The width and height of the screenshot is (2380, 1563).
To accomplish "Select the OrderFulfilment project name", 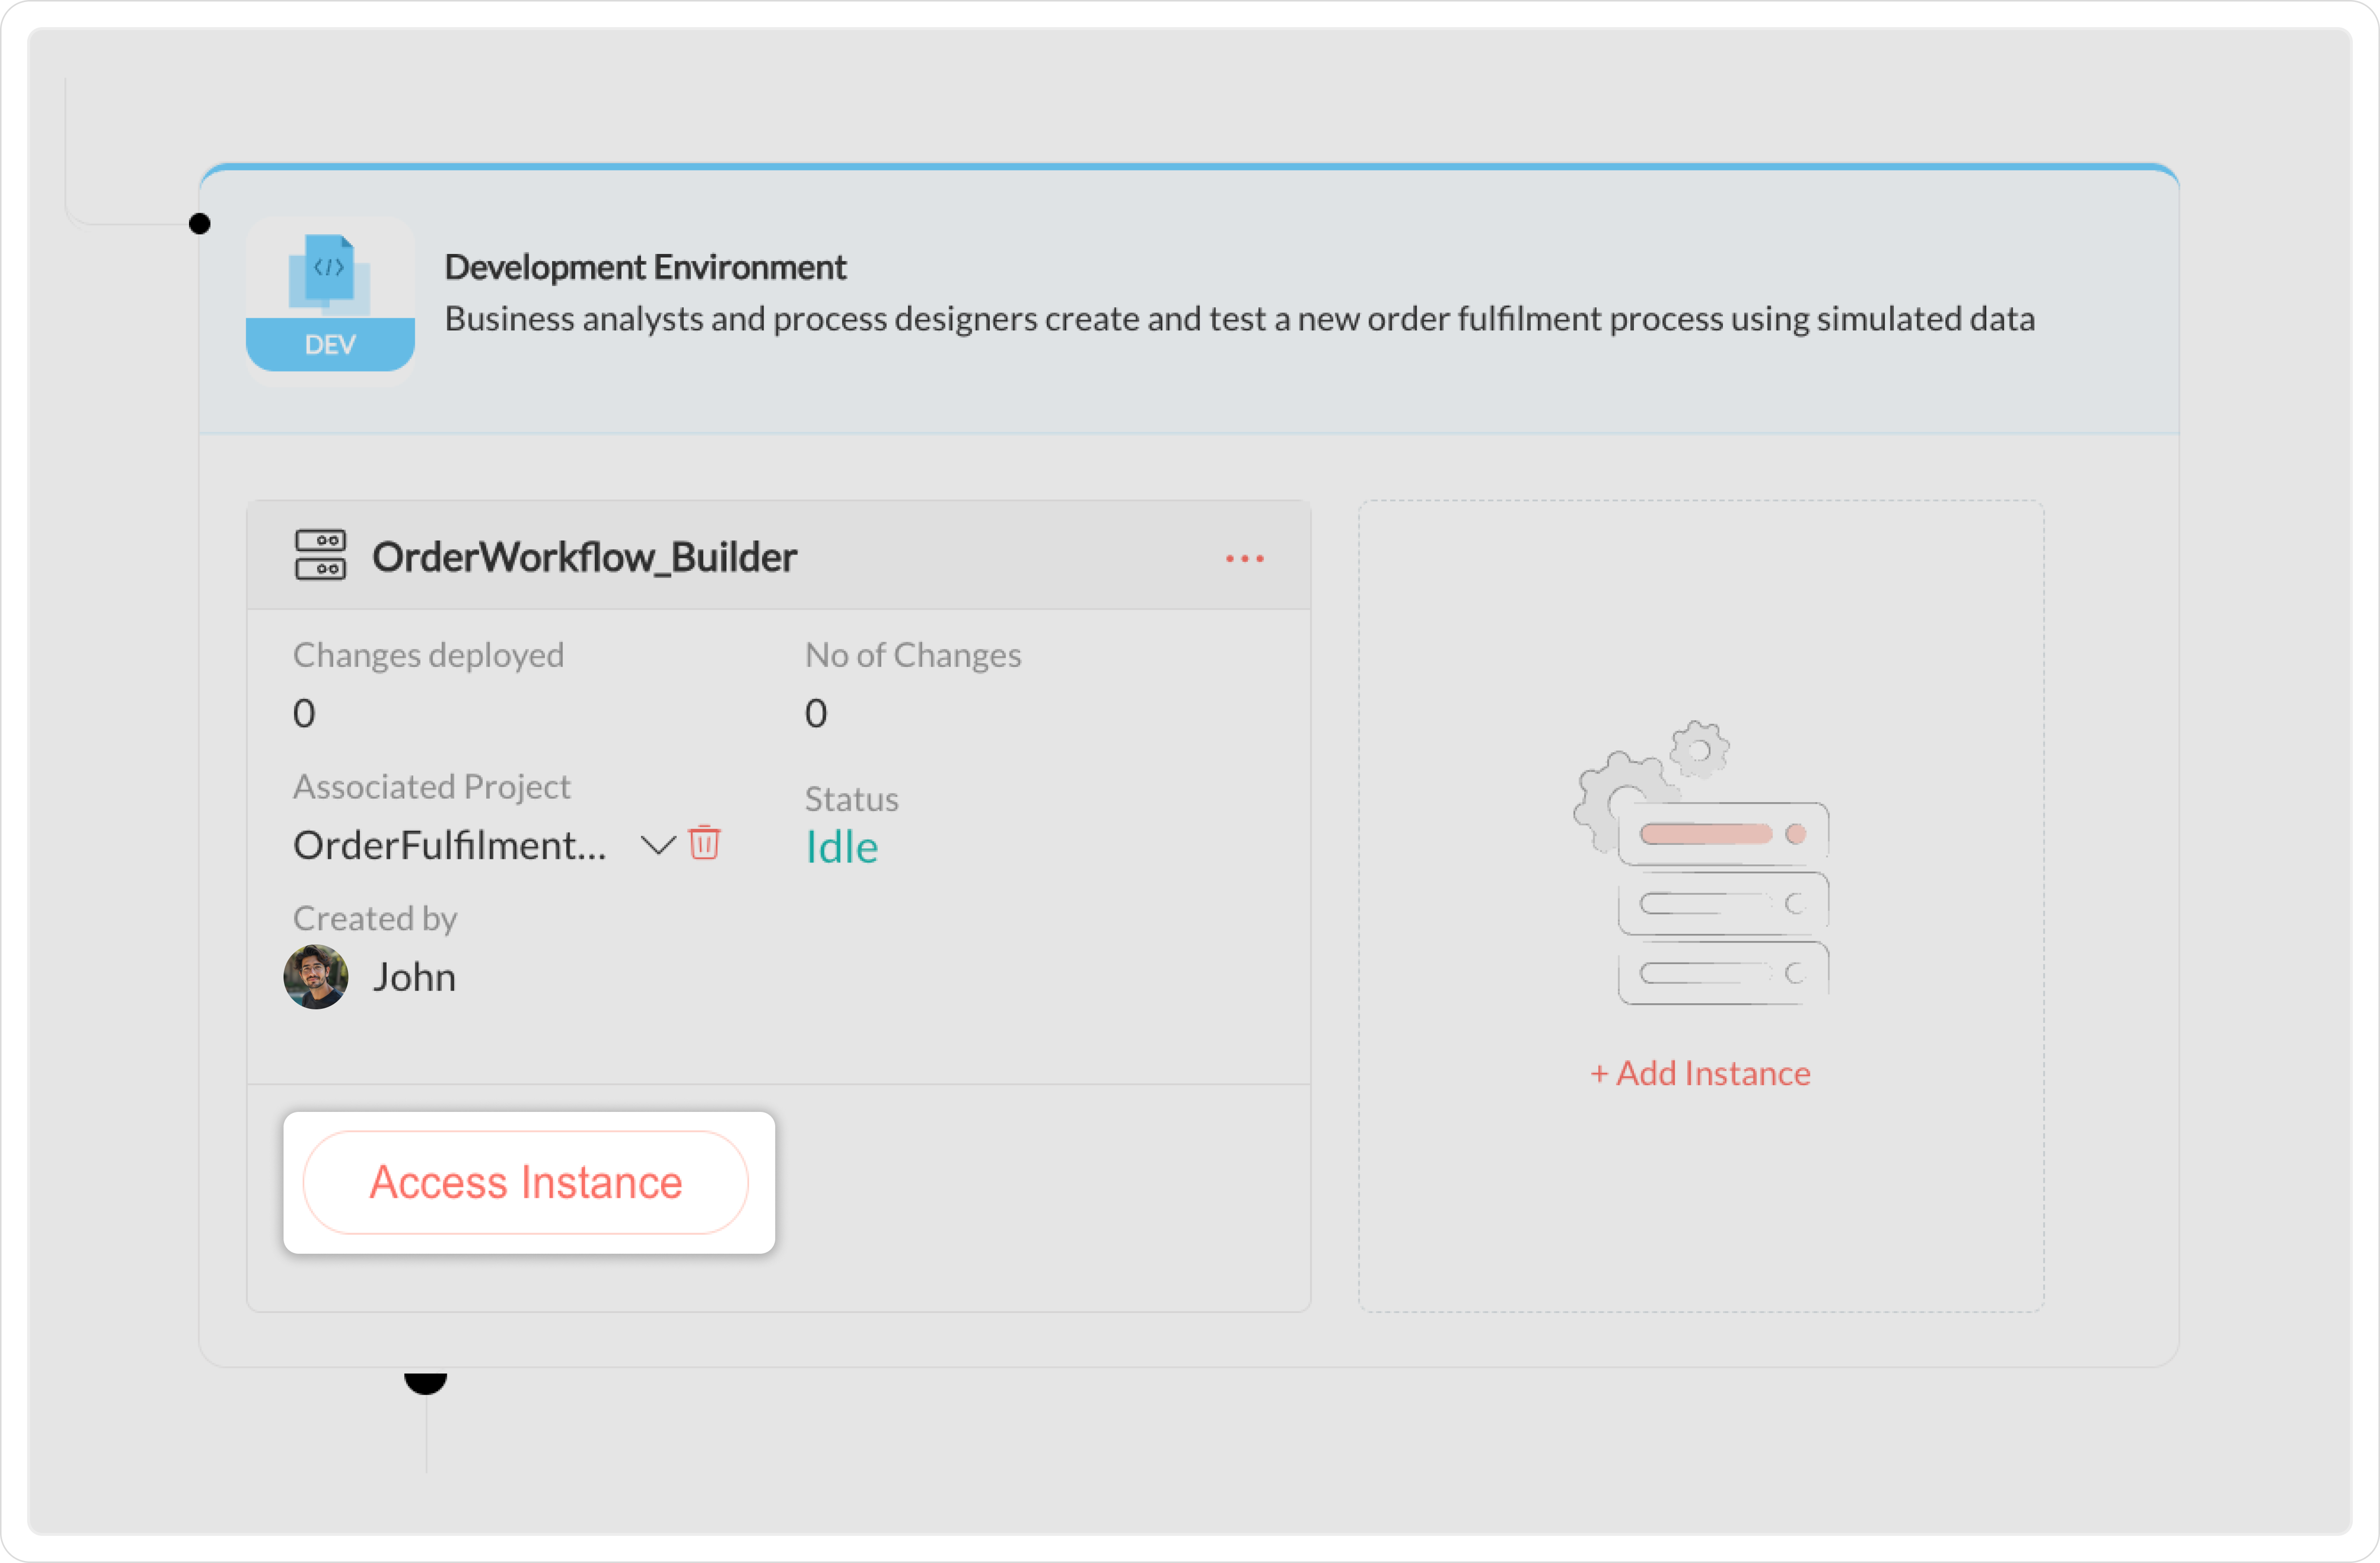I will (x=449, y=846).
